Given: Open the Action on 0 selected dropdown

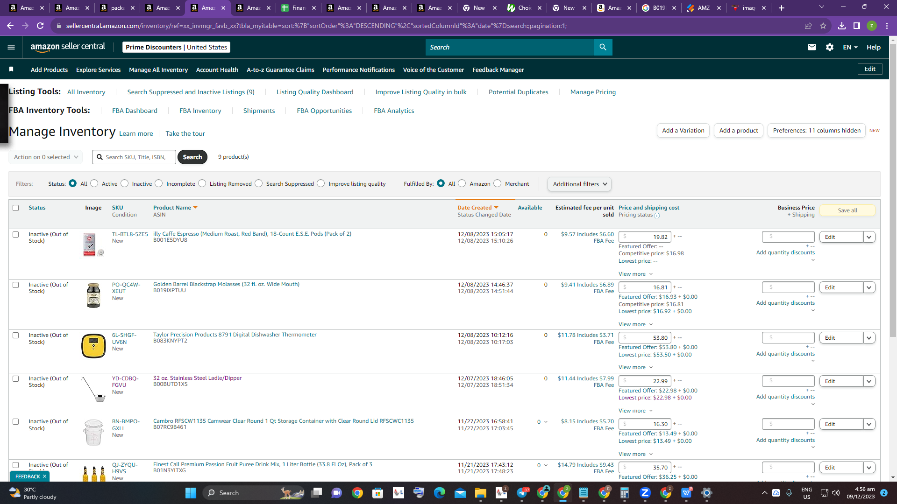Looking at the screenshot, I should pyautogui.click(x=46, y=157).
